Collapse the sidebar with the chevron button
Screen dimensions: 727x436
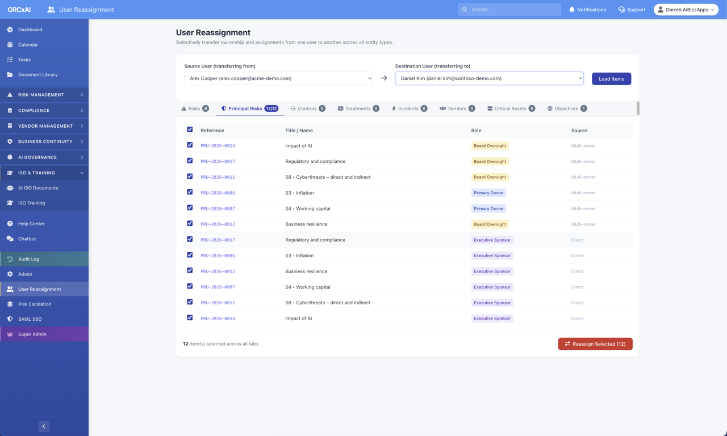[44, 426]
